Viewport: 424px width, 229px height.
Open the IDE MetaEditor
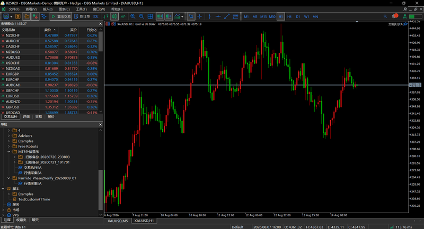(96, 16)
